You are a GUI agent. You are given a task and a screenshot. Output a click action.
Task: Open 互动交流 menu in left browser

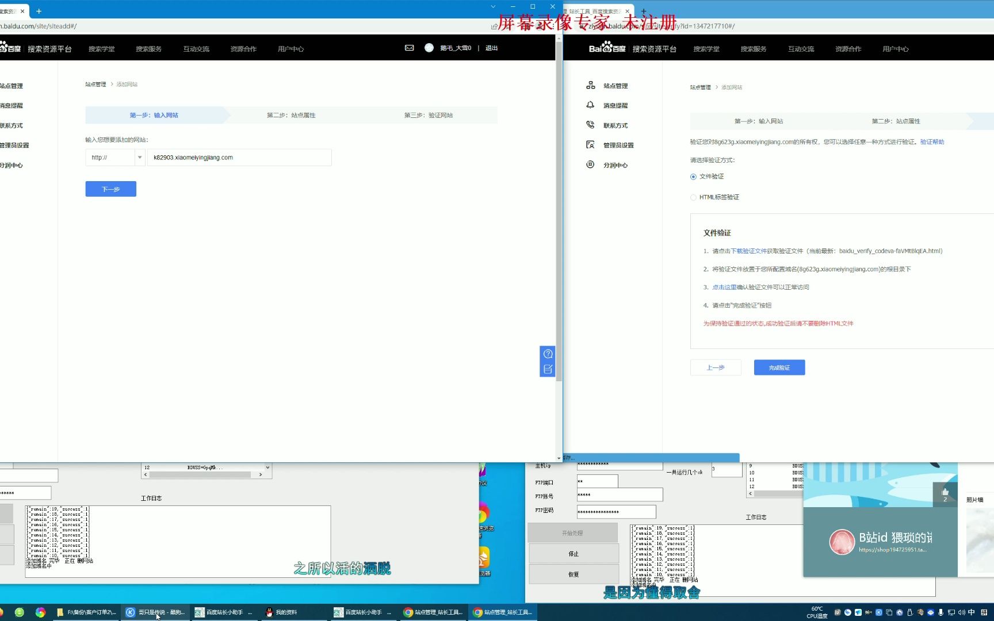tap(196, 49)
